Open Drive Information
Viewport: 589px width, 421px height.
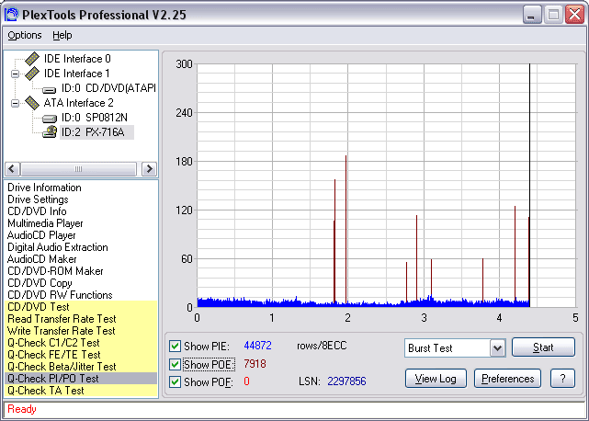pyautogui.click(x=44, y=188)
